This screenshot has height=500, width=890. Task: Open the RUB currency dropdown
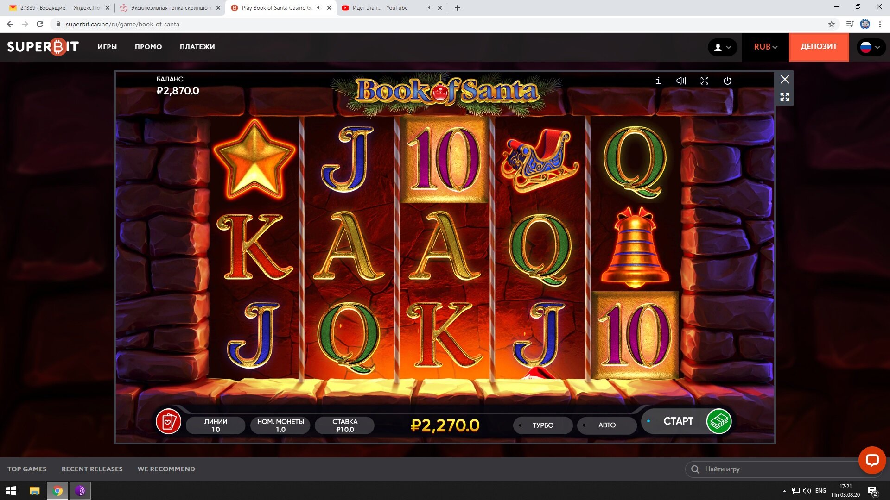pos(765,47)
